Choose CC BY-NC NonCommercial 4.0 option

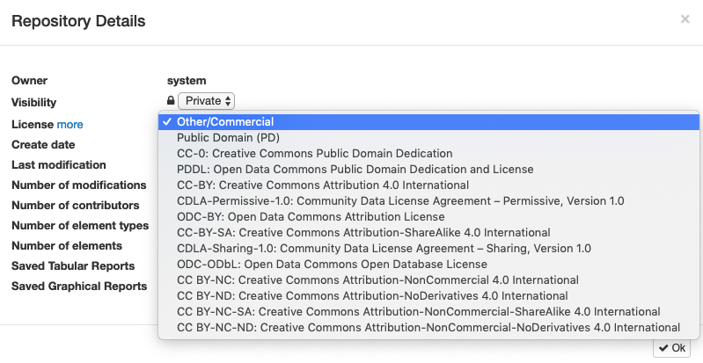(x=428, y=280)
